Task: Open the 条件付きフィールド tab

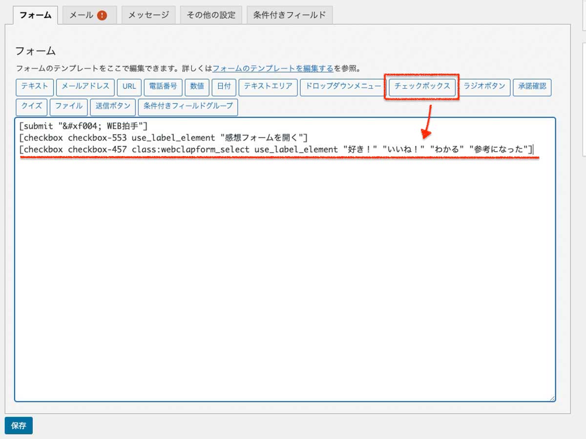Action: click(x=290, y=15)
